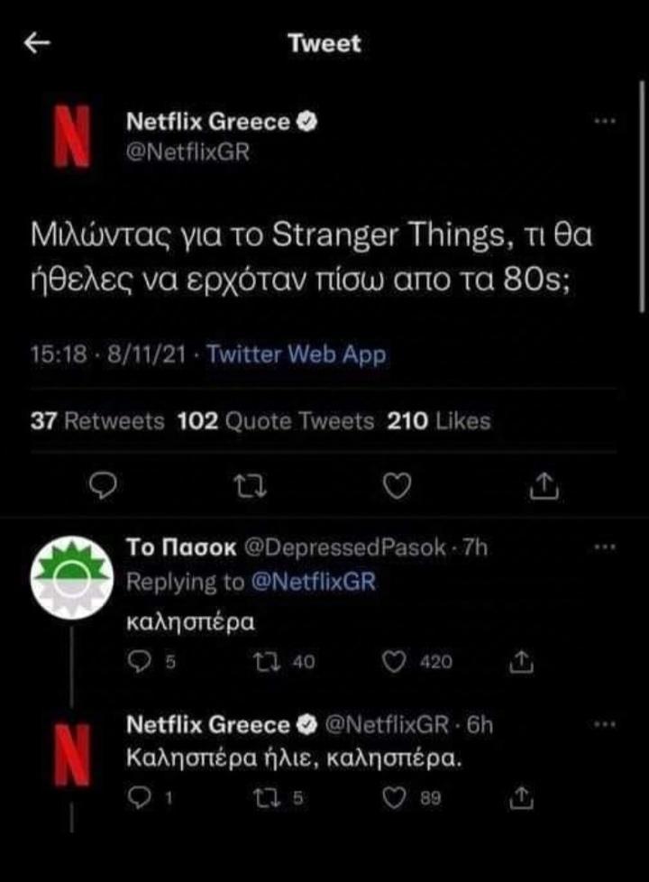Open more options on main tweet
This screenshot has width=649, height=882.
[605, 121]
